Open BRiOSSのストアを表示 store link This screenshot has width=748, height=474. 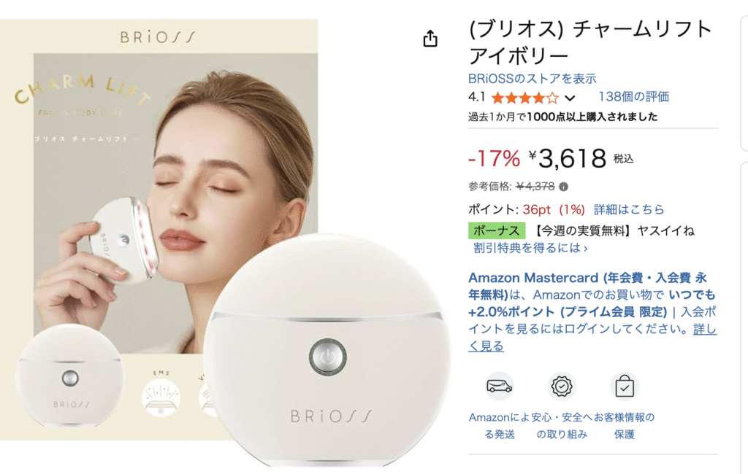[533, 78]
